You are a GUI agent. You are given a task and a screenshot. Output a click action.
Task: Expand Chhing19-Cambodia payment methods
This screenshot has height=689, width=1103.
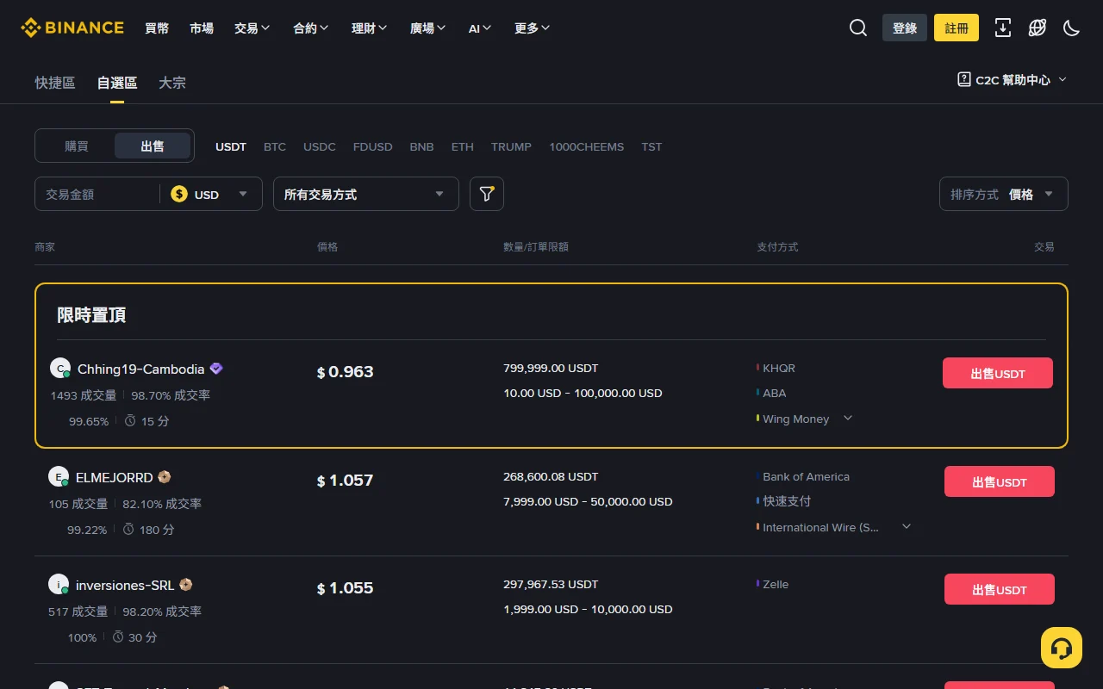(x=848, y=418)
